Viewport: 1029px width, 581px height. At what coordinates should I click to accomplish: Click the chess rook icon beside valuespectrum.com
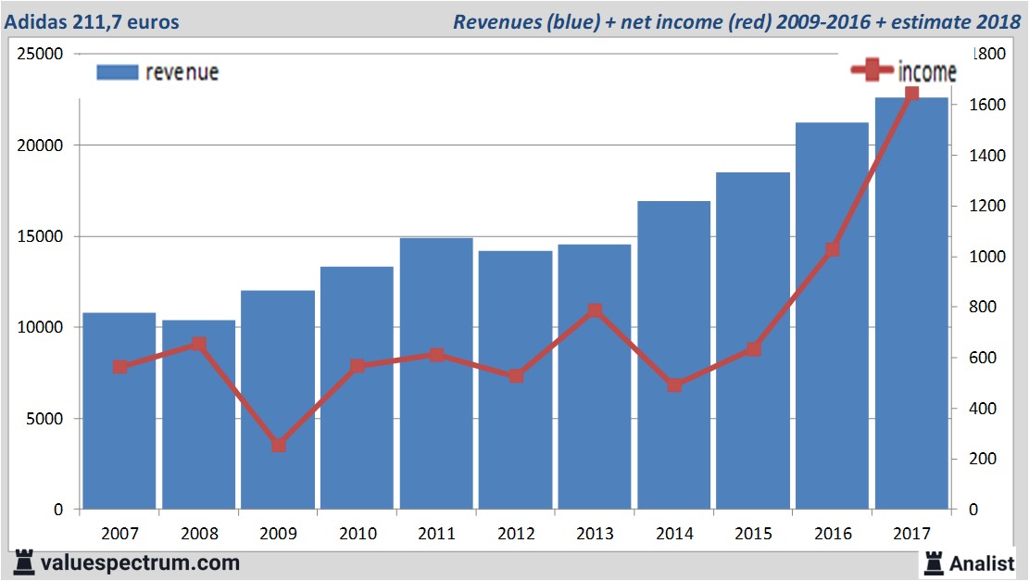tap(24, 562)
